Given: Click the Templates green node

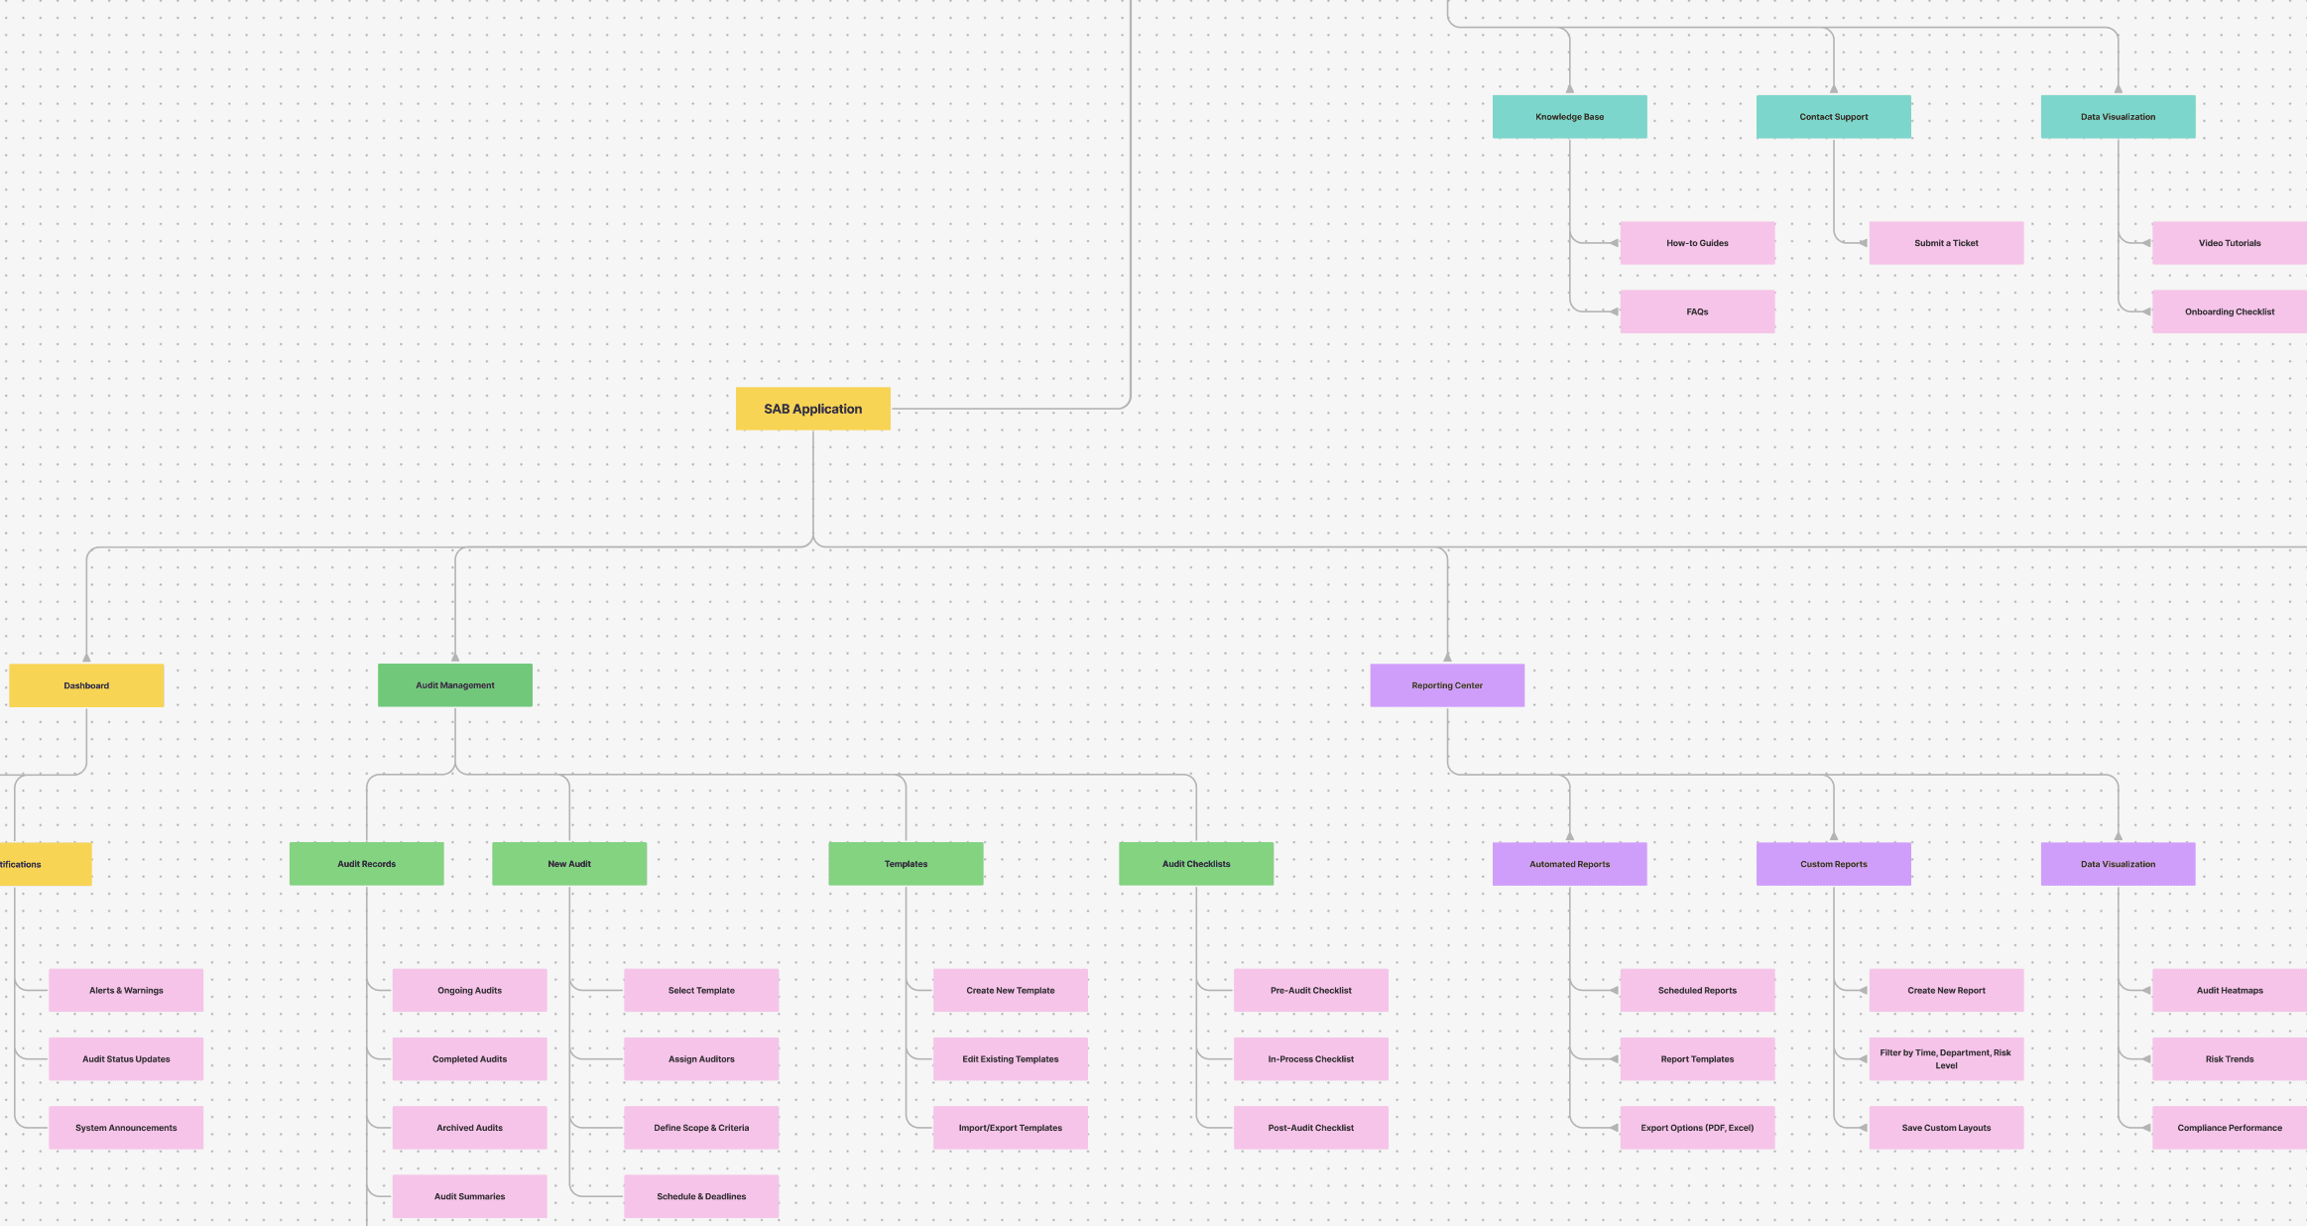Looking at the screenshot, I should [x=906, y=864].
